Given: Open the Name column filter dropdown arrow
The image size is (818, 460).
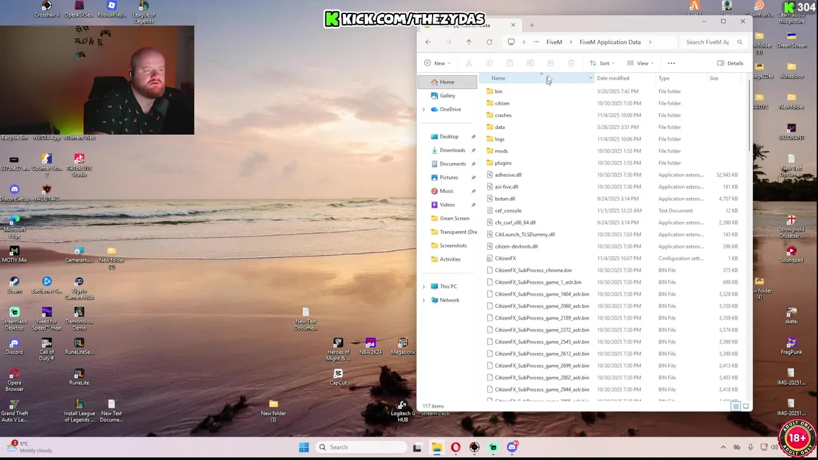Looking at the screenshot, I should coord(590,78).
